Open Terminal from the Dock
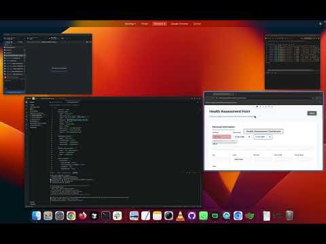Screen dimensions: 326x244 click(106, 216)
